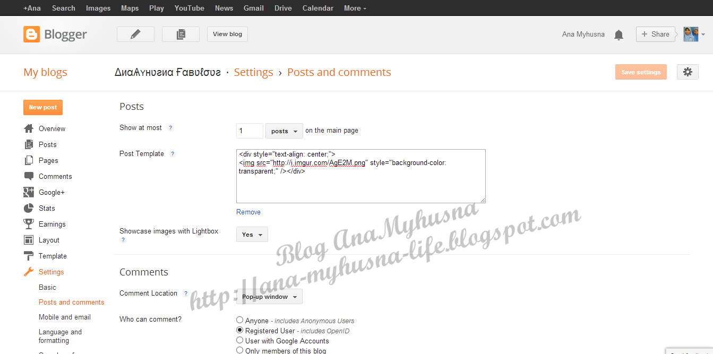
Task: Open the posts unit dropdown
Action: coord(284,131)
